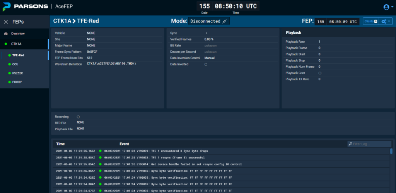
Task: Click the event log vertical scrollbar
Action: [x=391, y=152]
